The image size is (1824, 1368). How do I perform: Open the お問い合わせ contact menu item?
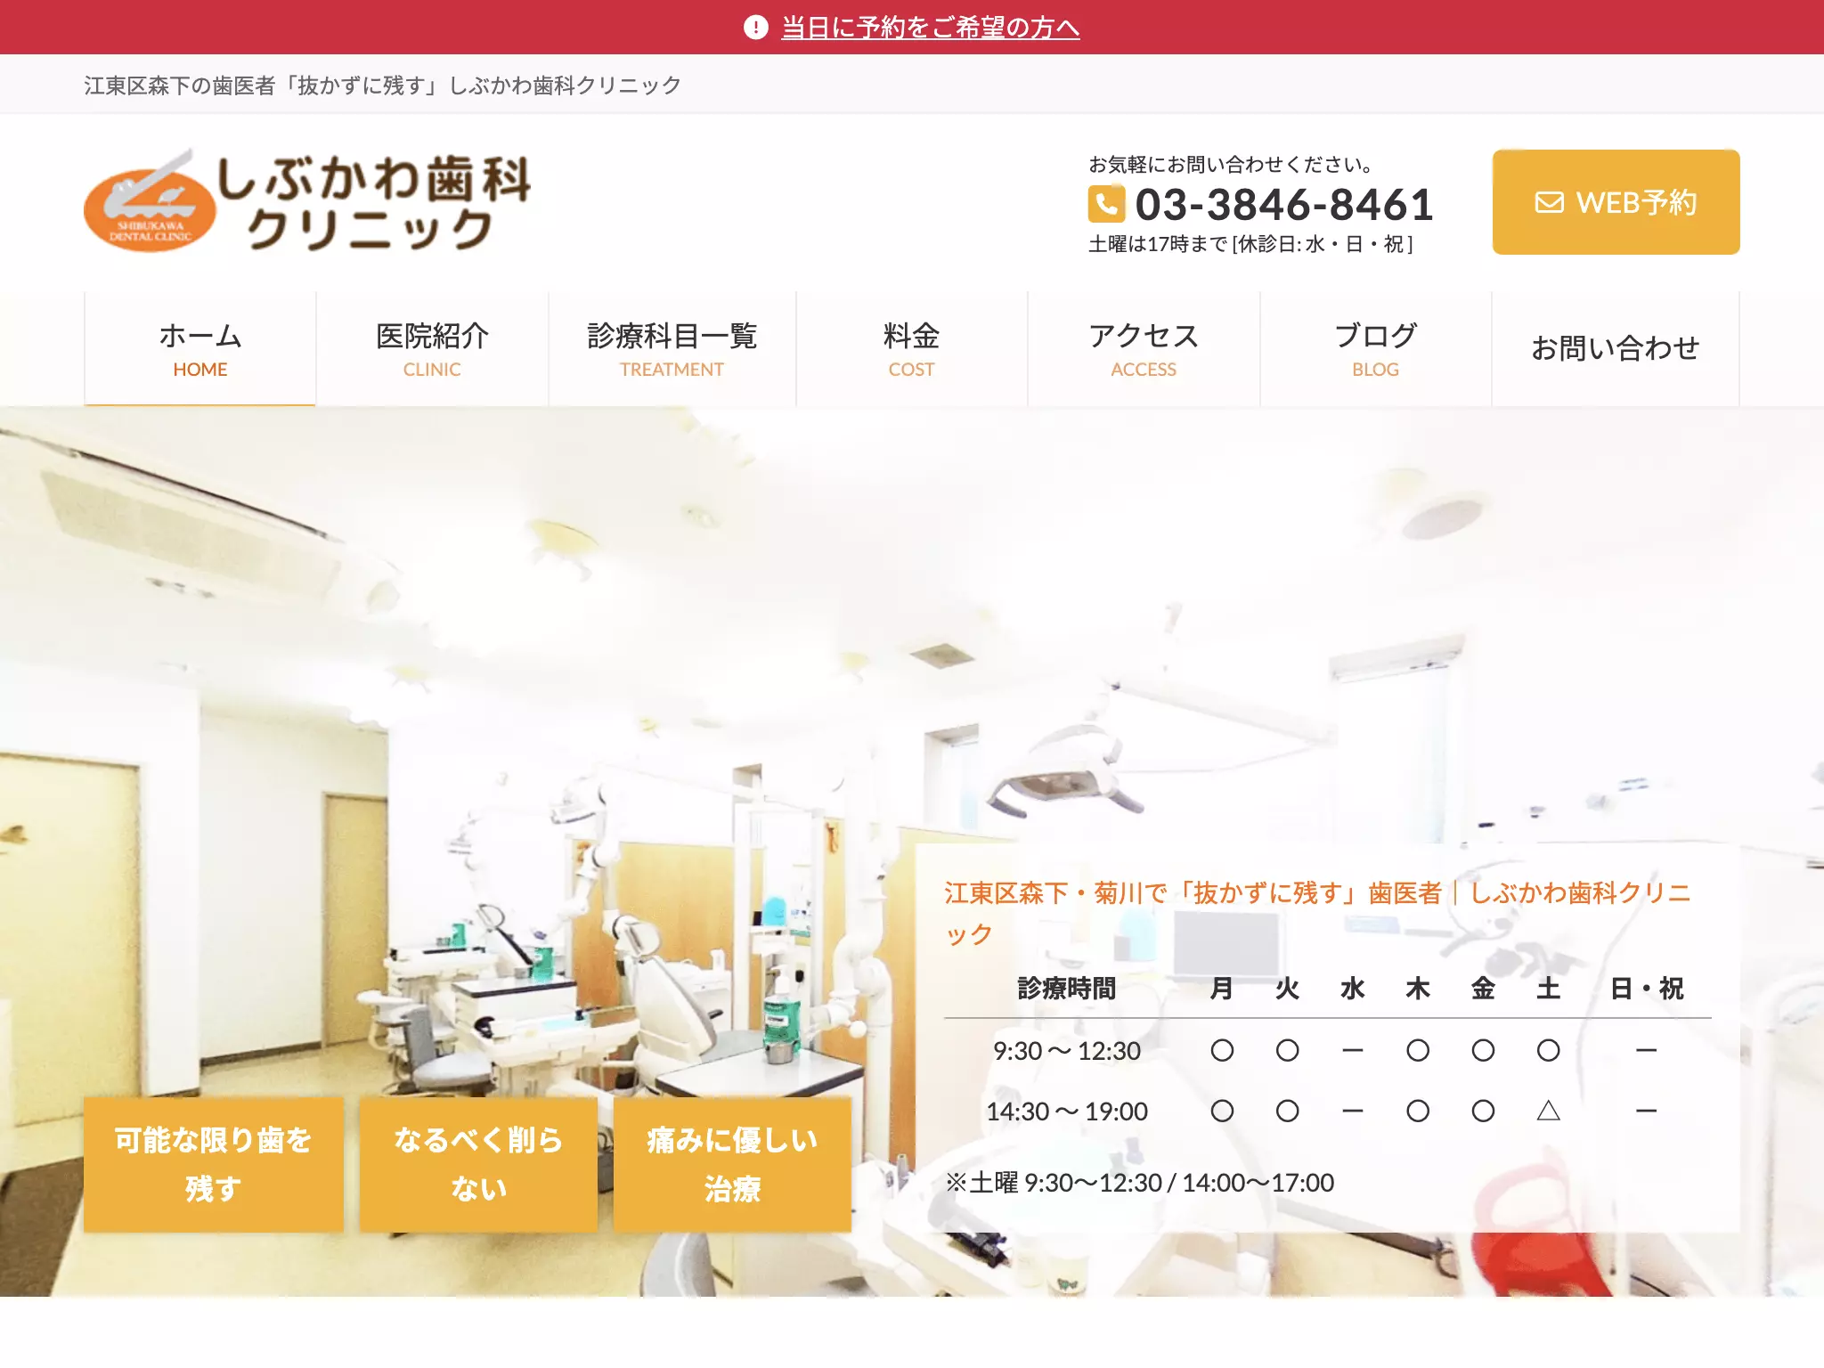(x=1615, y=349)
